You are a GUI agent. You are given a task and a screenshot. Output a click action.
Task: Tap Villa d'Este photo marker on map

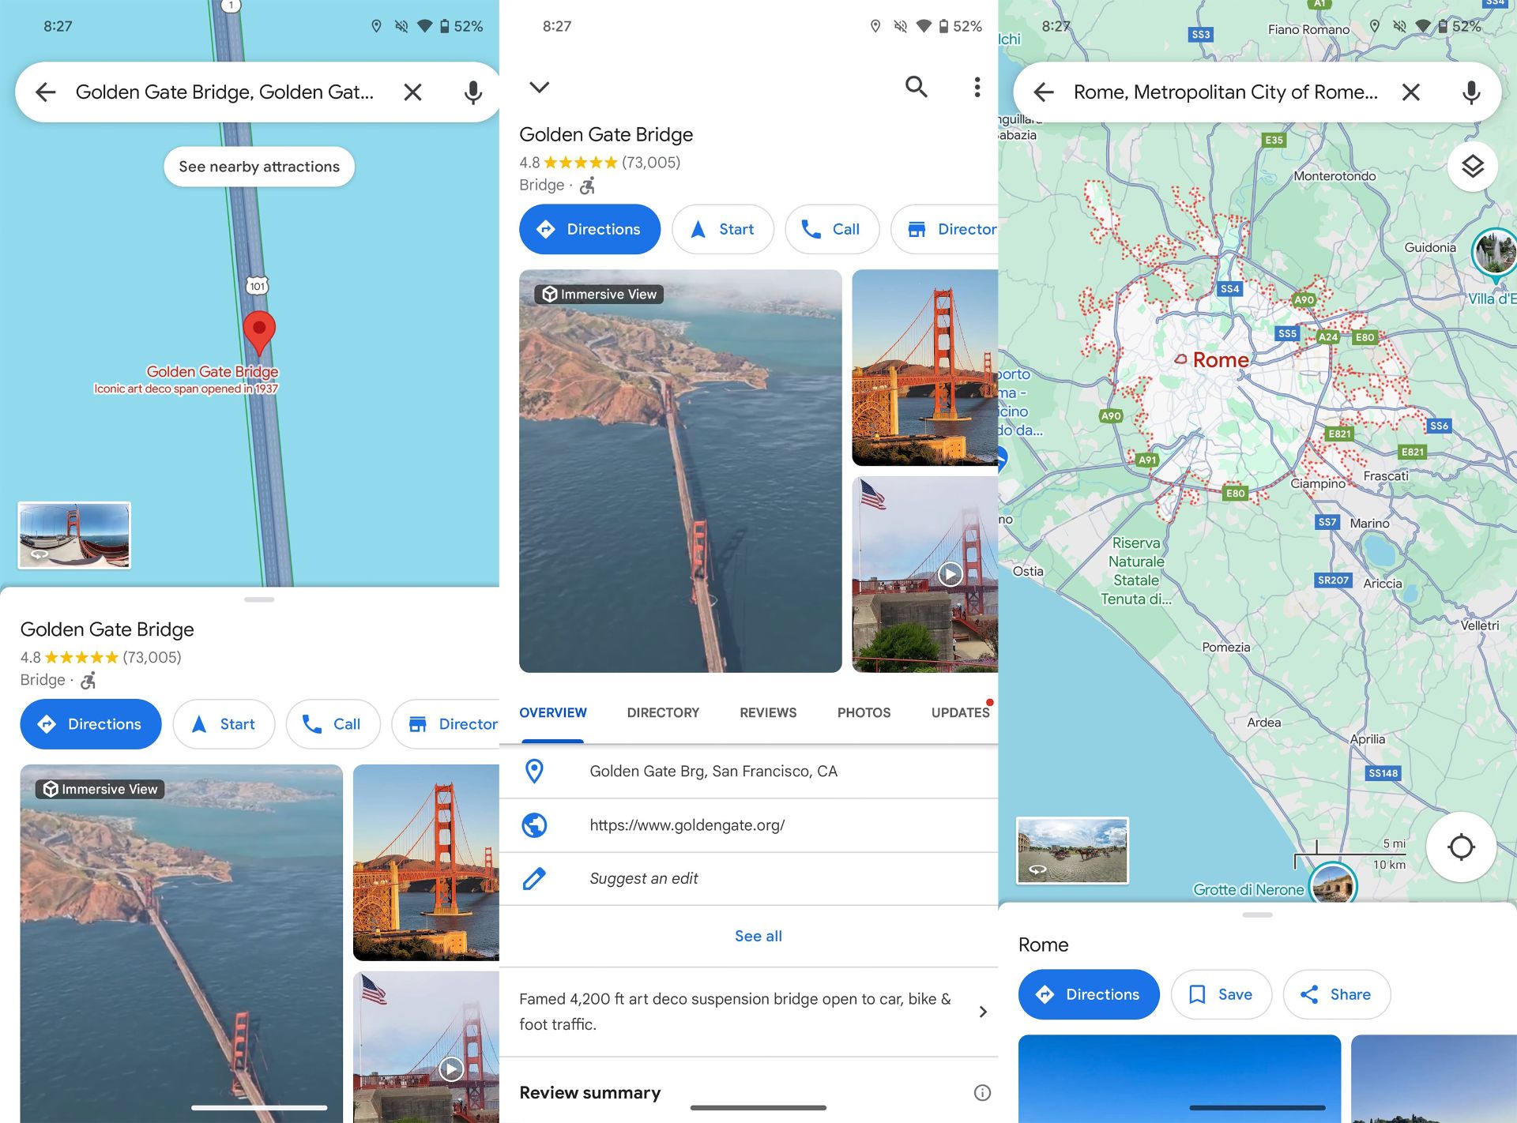1496,254
